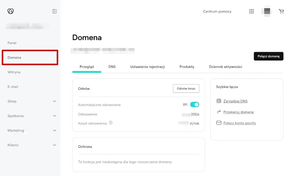This screenshot has height=176, width=291.
Task: Open the shopping cart icon
Action: coord(281,11)
